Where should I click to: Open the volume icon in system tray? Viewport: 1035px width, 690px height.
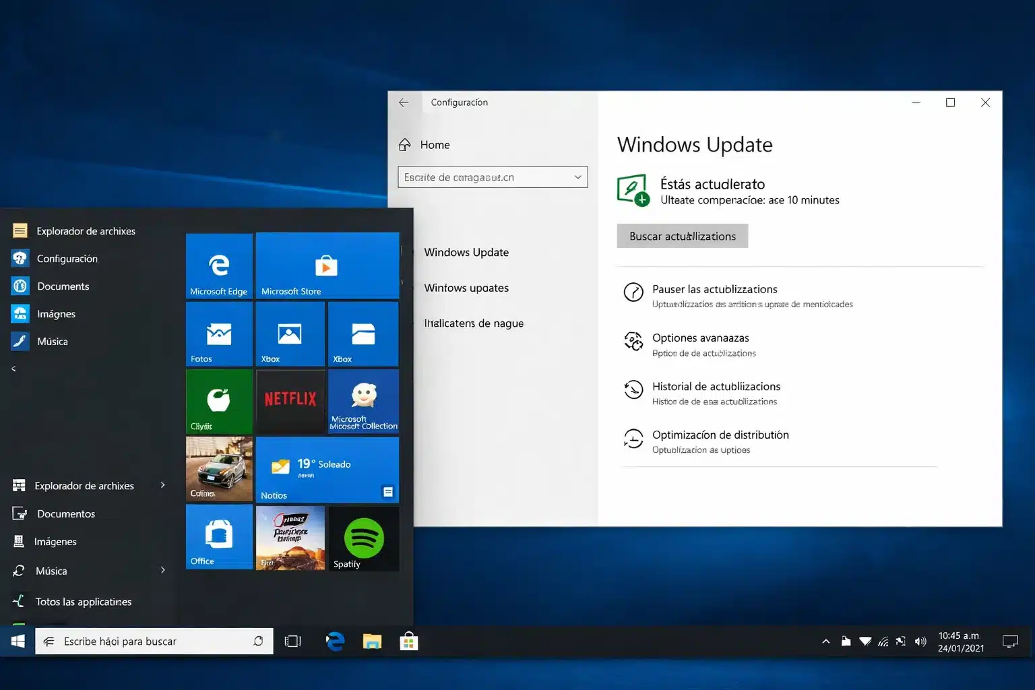click(x=921, y=641)
